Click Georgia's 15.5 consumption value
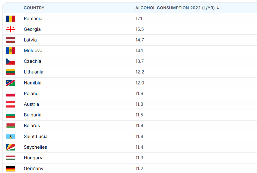Viewport: 257px width, 173px height. 140,29
